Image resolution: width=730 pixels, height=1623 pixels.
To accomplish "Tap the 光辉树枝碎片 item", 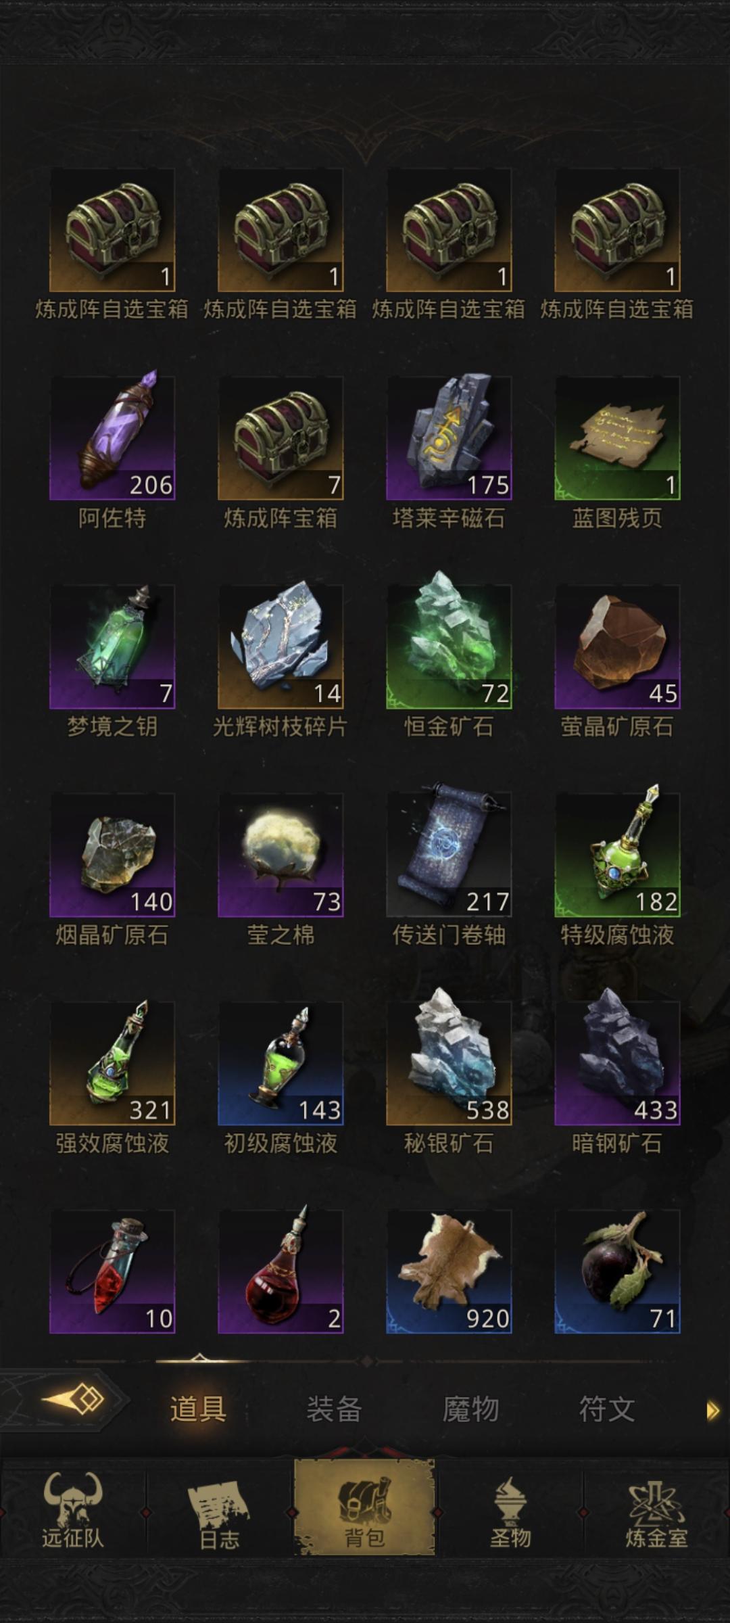I will click(x=281, y=646).
